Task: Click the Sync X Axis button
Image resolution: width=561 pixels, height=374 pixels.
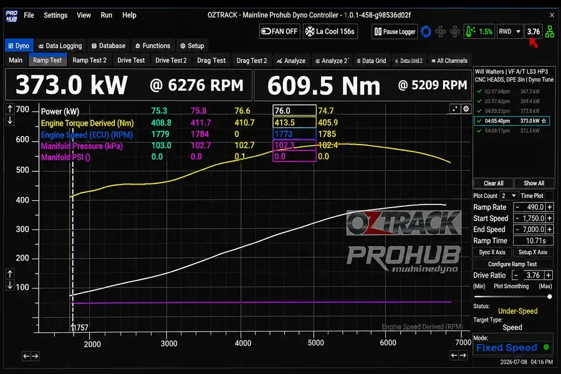Action: point(492,252)
